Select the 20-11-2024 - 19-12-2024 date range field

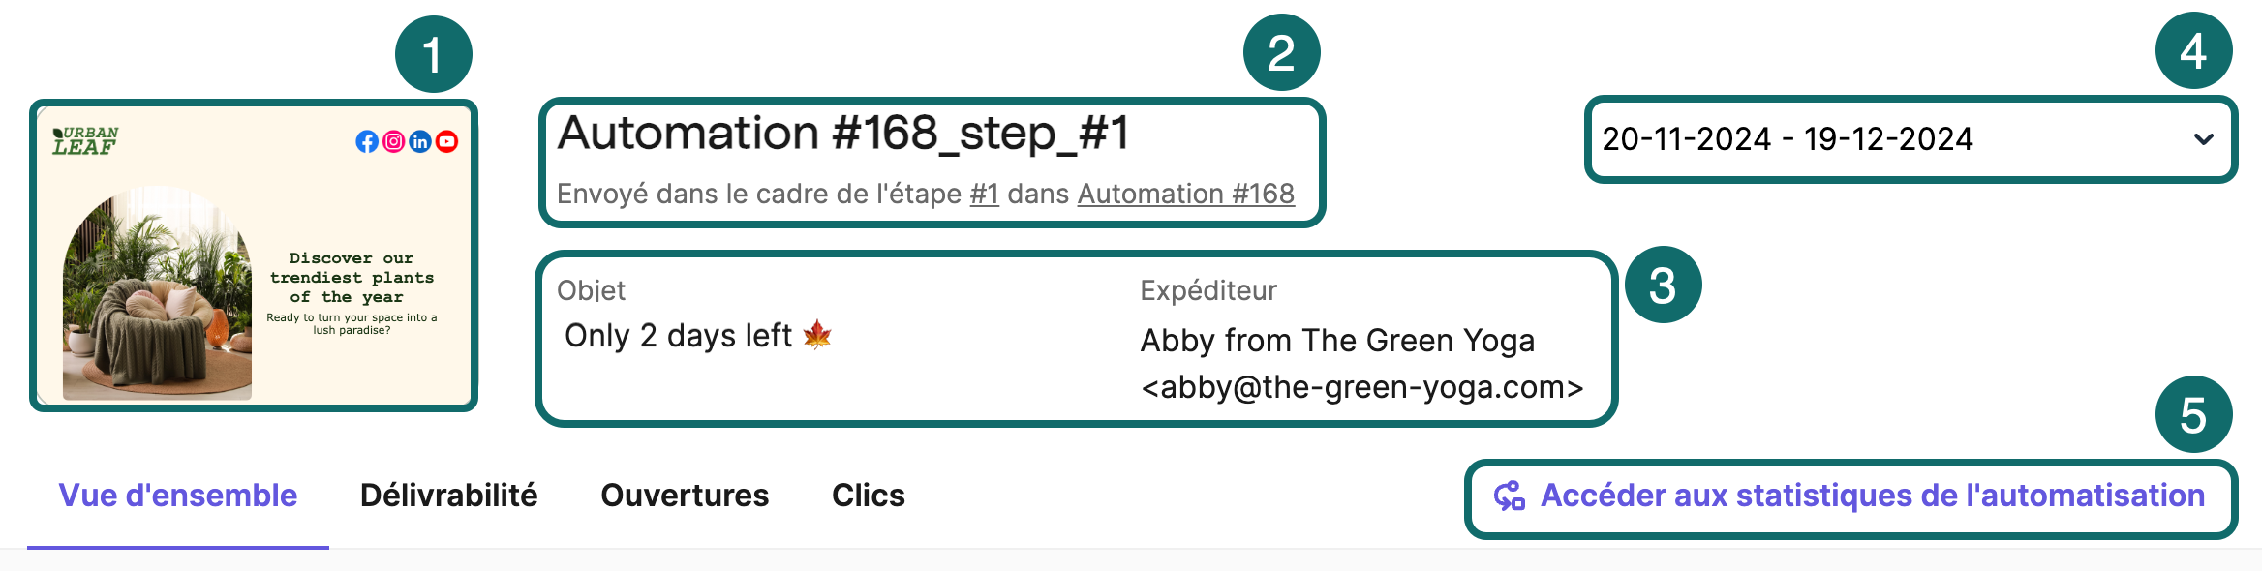1910,139
